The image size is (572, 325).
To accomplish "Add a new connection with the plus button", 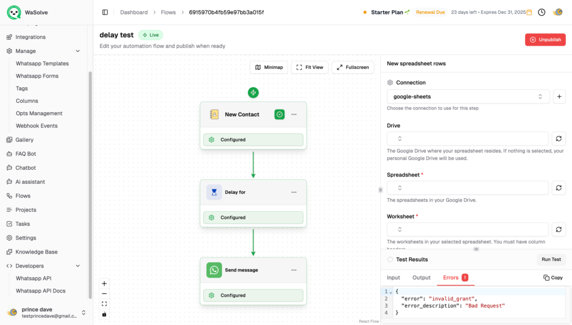I will (x=559, y=97).
